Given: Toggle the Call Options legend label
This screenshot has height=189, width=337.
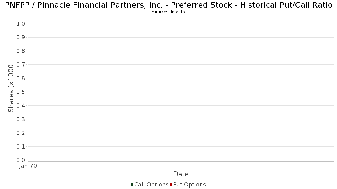Looking at the screenshot, I should [151, 185].
